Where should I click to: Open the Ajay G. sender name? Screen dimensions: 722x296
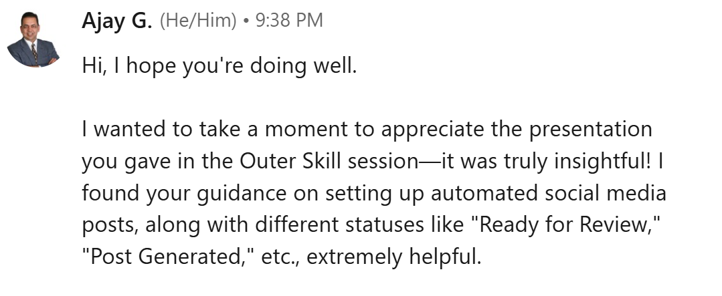click(x=116, y=21)
